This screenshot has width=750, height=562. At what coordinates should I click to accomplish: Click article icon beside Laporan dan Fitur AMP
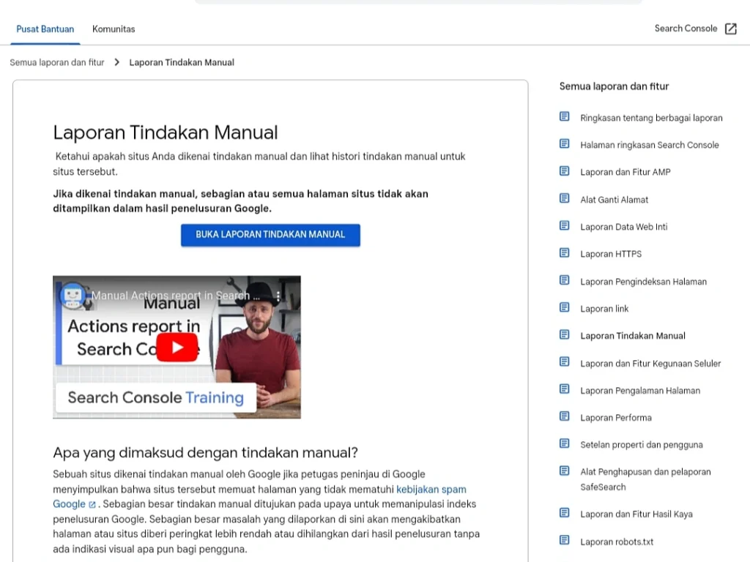(565, 171)
